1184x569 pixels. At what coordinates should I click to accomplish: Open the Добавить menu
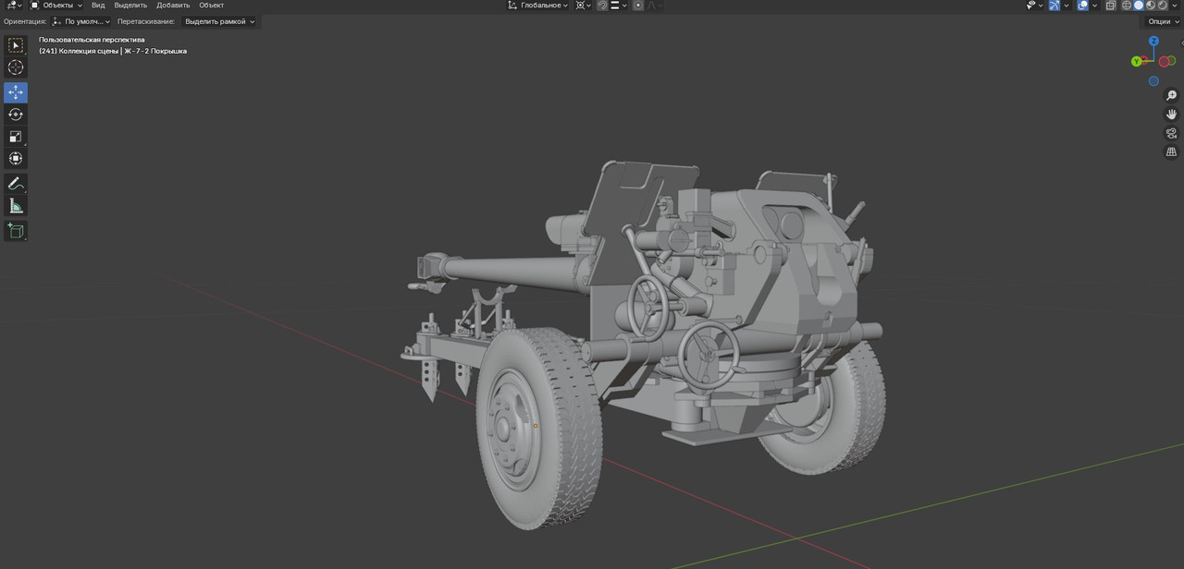coord(173,5)
